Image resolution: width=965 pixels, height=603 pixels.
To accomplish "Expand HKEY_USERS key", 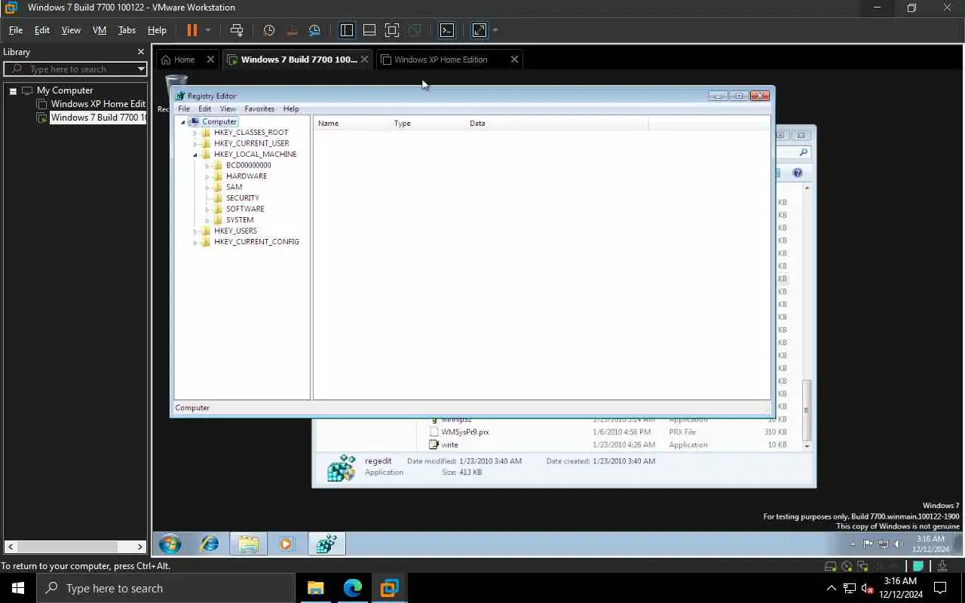I will pos(195,231).
